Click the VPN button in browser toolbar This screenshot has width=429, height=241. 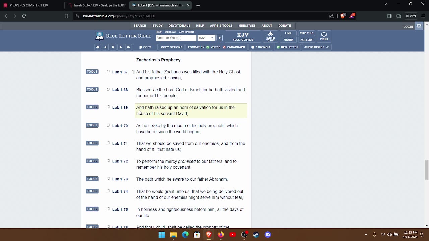pyautogui.click(x=411, y=16)
